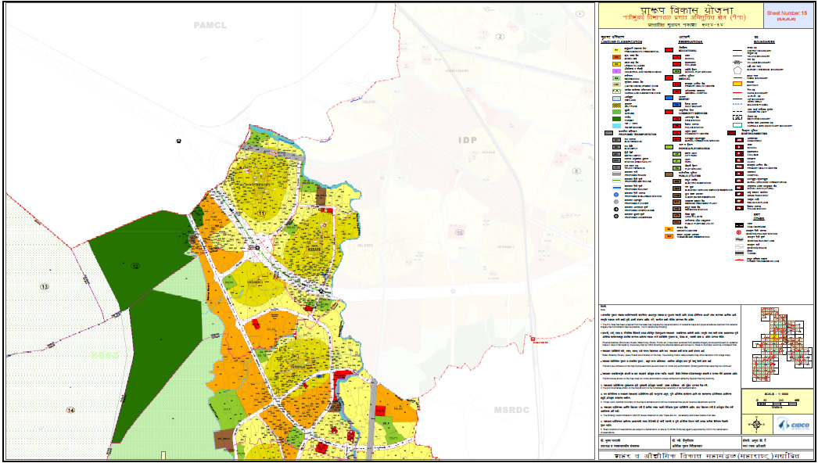Click the green proposed metro line legend symbol
This screenshot has width=818, height=463.
[617, 180]
